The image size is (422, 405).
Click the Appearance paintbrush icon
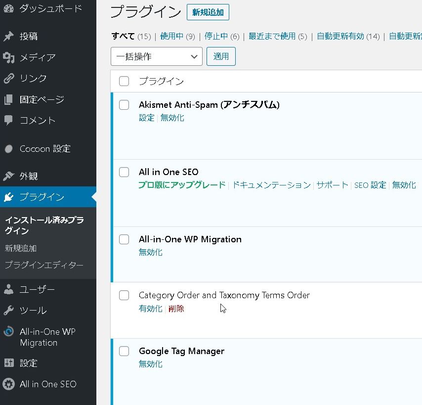click(8, 176)
